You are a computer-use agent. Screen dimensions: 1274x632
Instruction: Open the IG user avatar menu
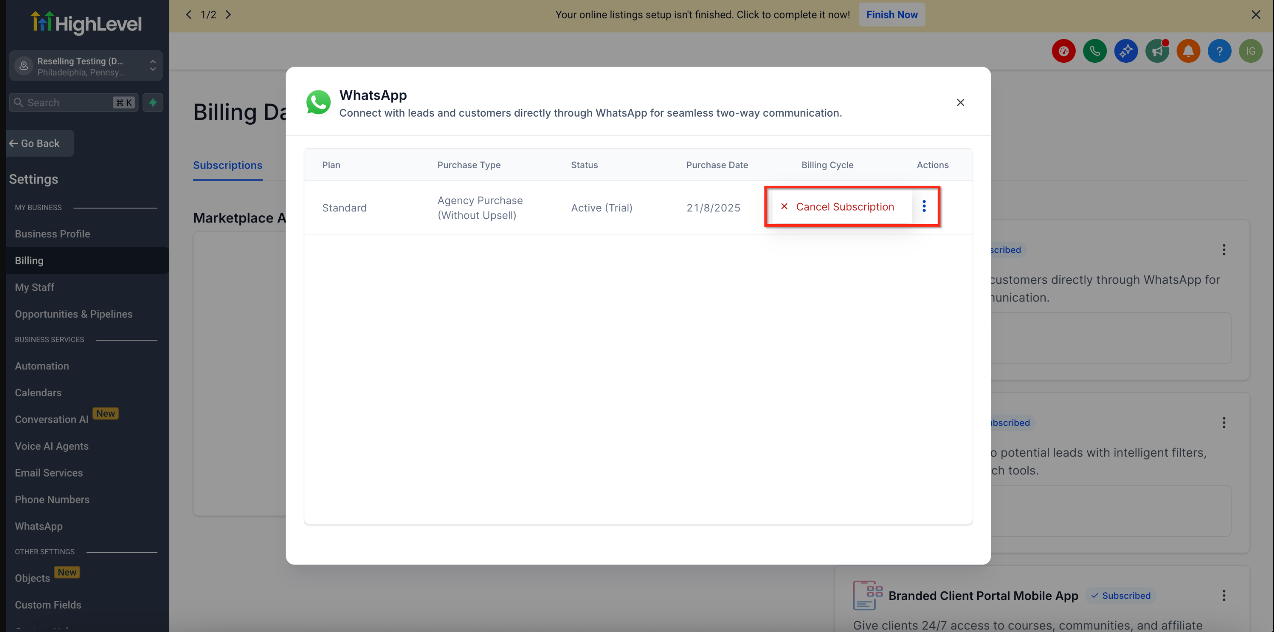tap(1250, 51)
